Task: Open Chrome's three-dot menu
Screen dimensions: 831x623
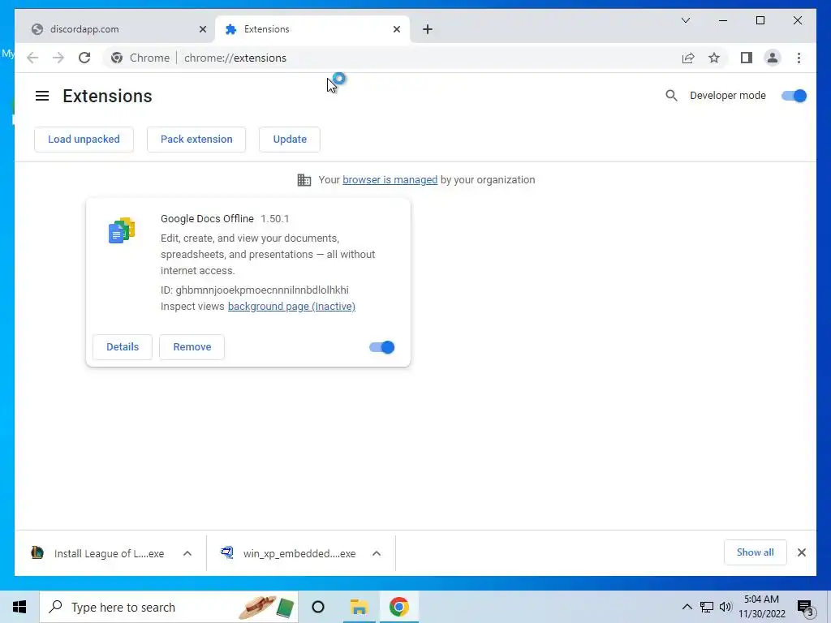Action: coord(799,58)
